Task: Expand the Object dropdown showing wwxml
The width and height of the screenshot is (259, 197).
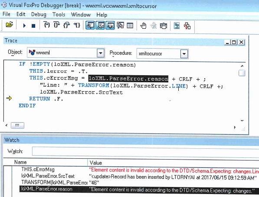Action: [x=101, y=53]
